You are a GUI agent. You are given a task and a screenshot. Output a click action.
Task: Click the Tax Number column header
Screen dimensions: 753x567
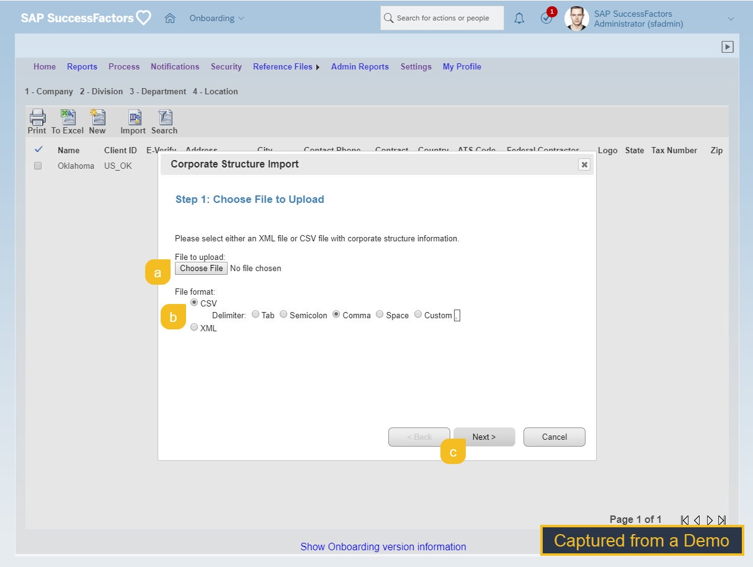[x=674, y=150]
